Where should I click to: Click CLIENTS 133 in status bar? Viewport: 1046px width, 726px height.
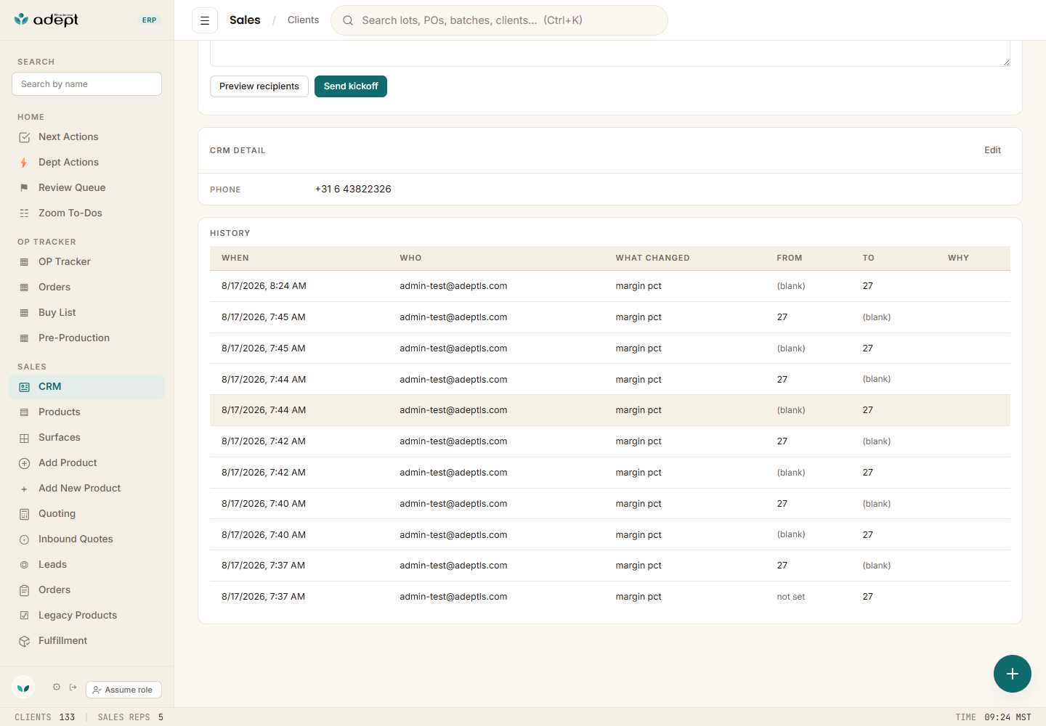(45, 717)
